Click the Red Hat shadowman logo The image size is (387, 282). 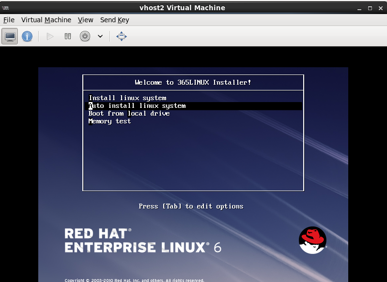[312, 240]
